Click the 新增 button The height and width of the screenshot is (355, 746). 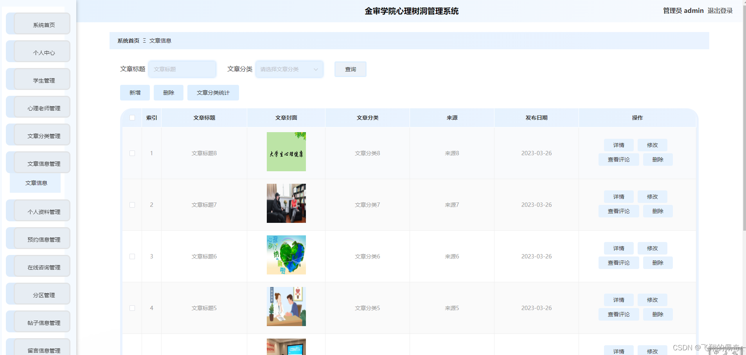(x=135, y=93)
